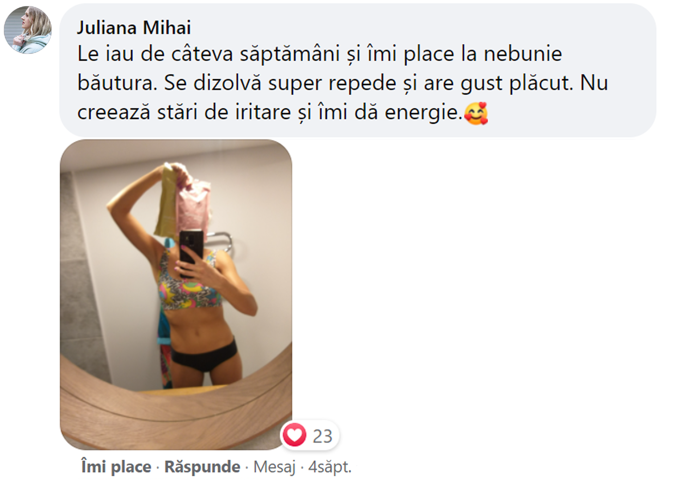Click the red heart reaction icon
The width and height of the screenshot is (691, 482).
[x=294, y=435]
